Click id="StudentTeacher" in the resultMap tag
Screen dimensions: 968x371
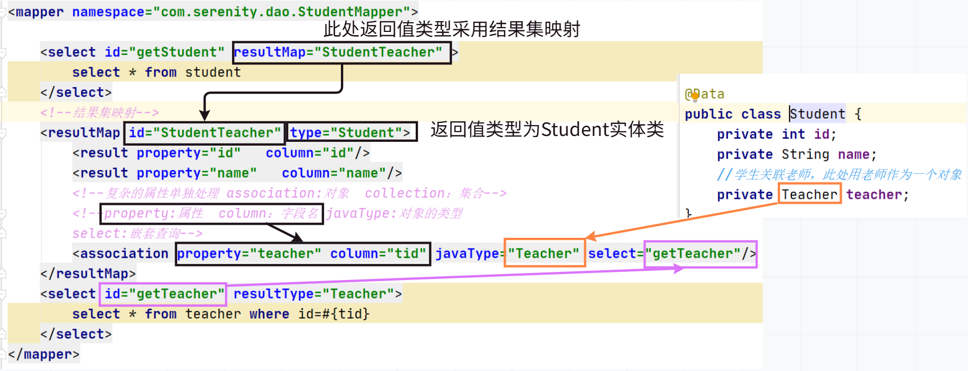click(x=205, y=133)
